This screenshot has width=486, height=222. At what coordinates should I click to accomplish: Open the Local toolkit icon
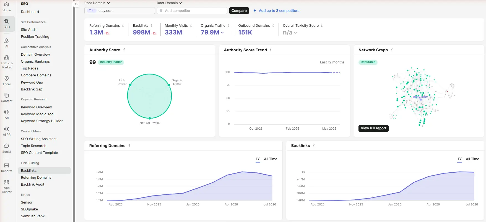[x=7, y=81]
